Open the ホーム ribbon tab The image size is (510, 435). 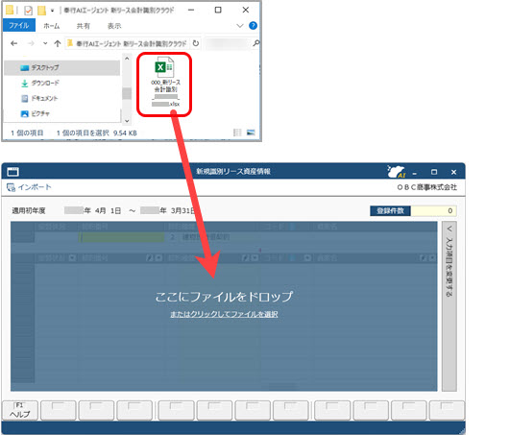[52, 26]
